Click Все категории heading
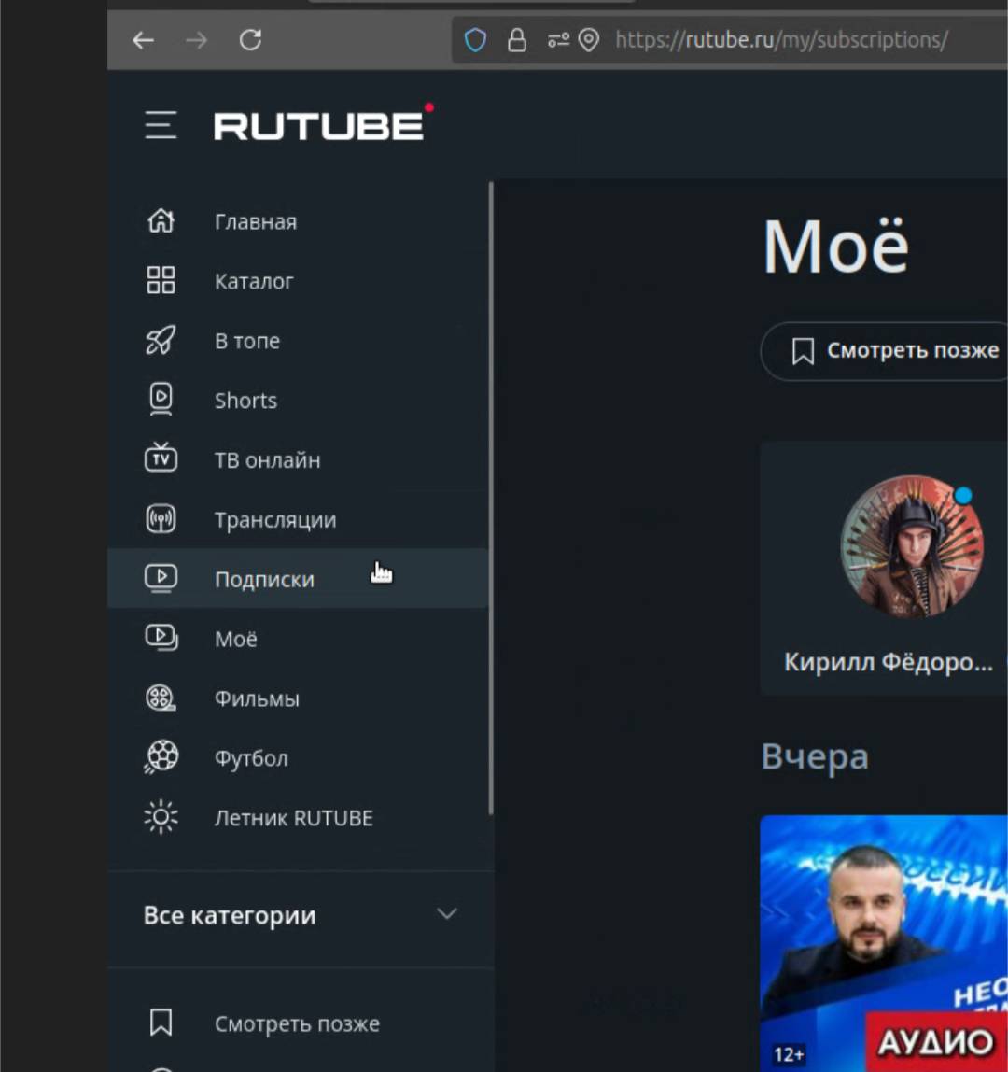Screen dimensions: 1008x1072 [x=230, y=915]
